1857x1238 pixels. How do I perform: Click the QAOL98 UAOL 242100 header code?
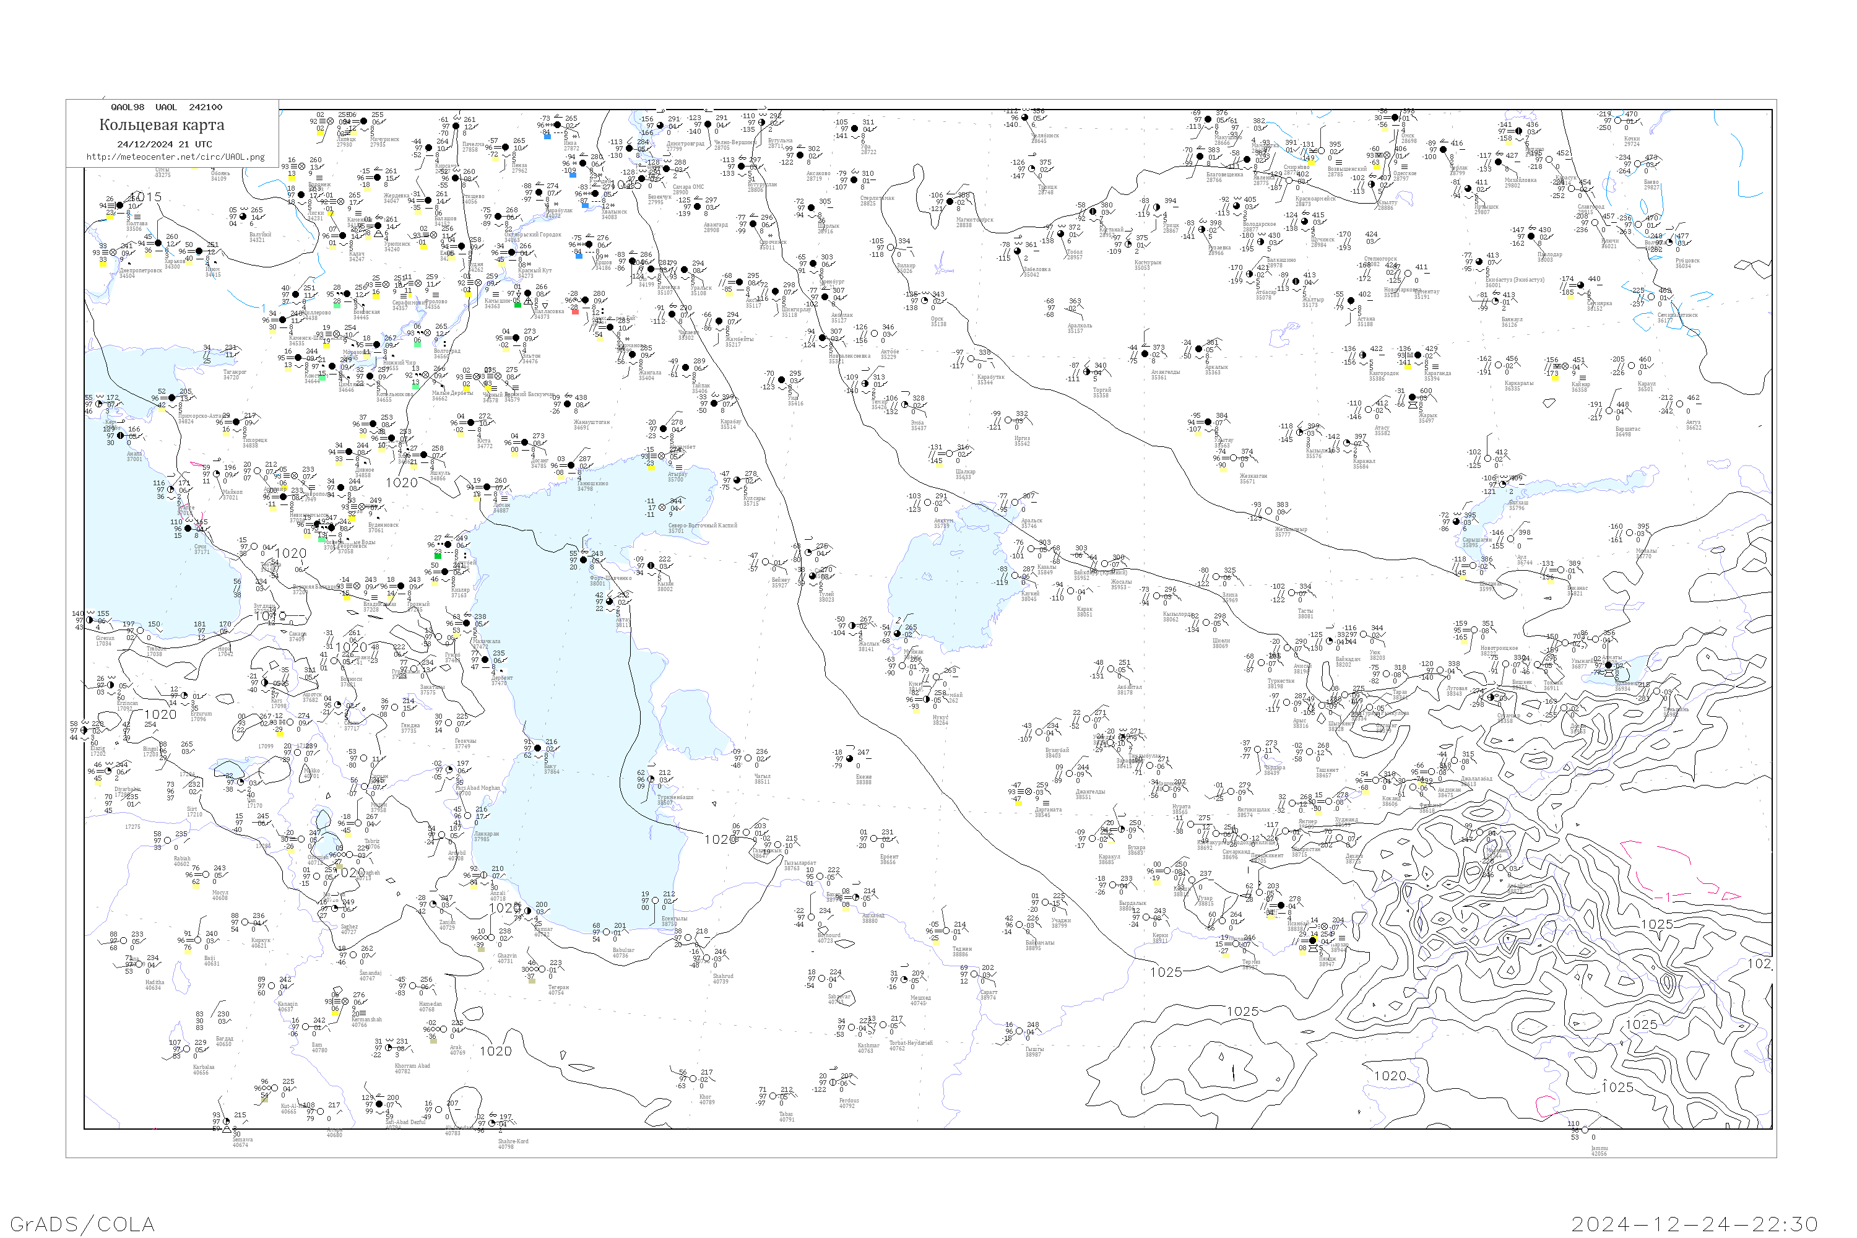coord(166,107)
